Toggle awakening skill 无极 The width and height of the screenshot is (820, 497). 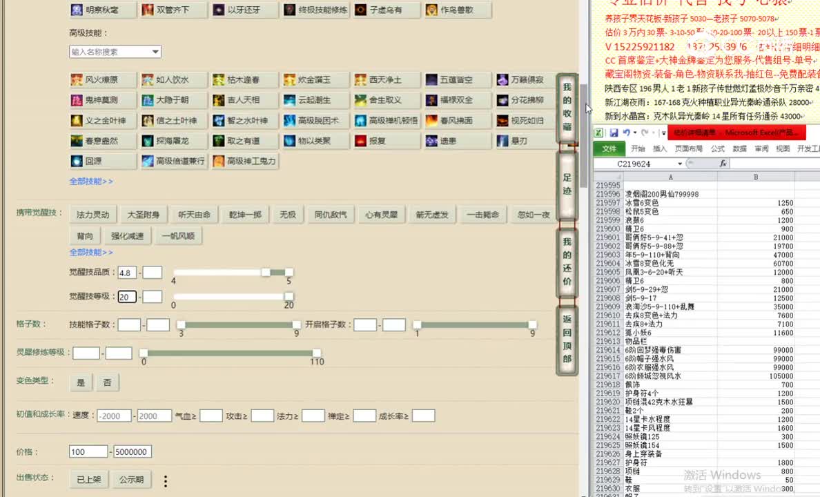(x=288, y=215)
